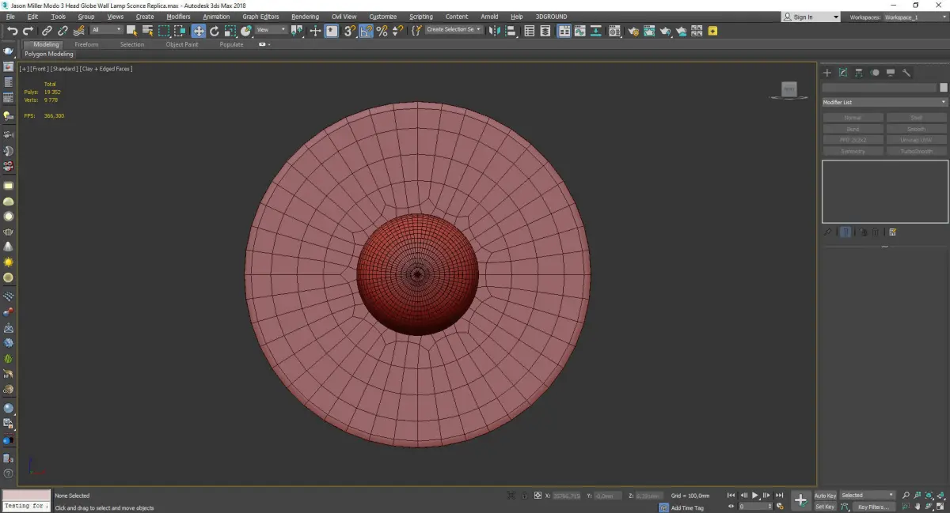Click the Redo arrow icon
Viewport: 950px width, 513px height.
point(28,31)
